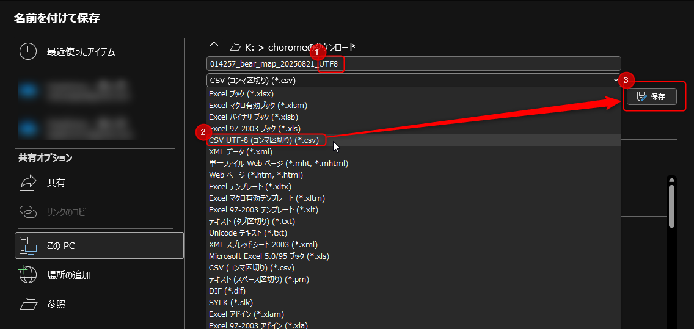Collapse the file type dropdown chevron
The height and width of the screenshot is (329, 694).
[615, 80]
